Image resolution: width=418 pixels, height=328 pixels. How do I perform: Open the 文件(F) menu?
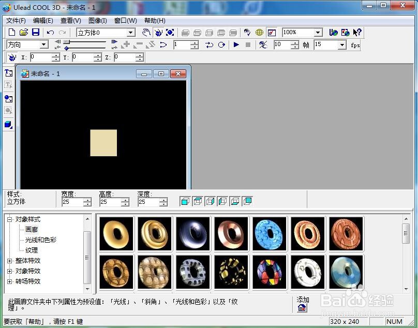click(x=16, y=21)
